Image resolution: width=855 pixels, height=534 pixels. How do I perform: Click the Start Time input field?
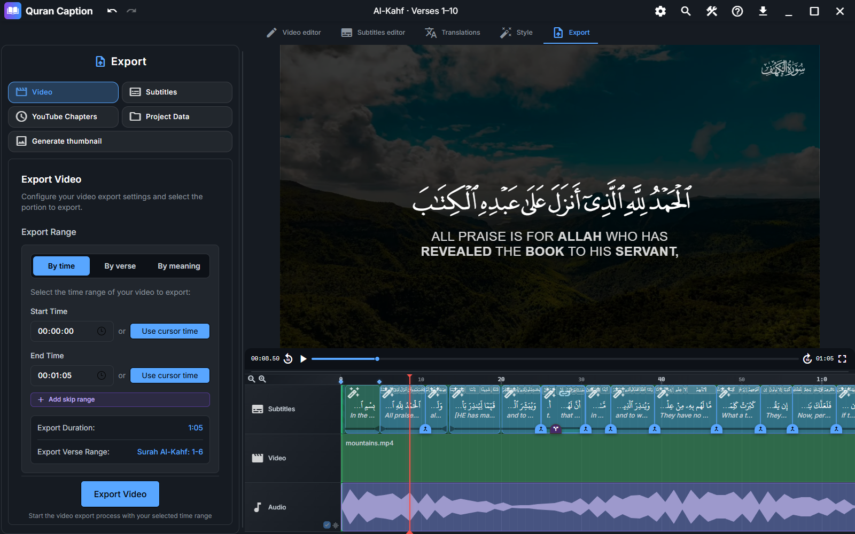(72, 331)
